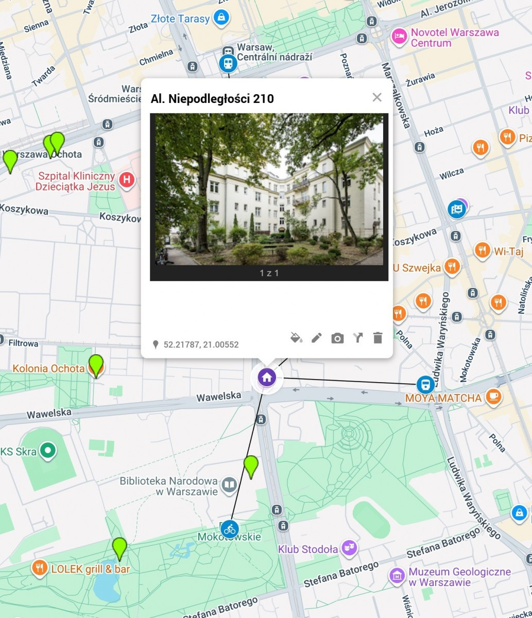This screenshot has width=532, height=618.
Task: Close the Al. Niepodległości 210 info popup
Action: coord(377,97)
